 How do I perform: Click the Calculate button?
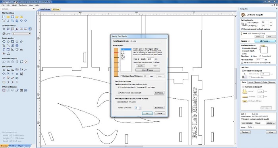pyautogui.click(x=245, y=132)
